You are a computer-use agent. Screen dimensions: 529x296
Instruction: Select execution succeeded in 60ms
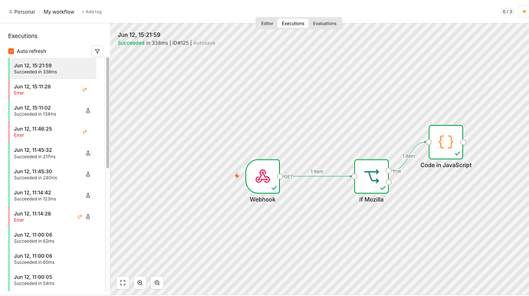tap(53, 259)
